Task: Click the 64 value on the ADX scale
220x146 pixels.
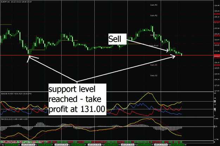Action: pos(215,93)
